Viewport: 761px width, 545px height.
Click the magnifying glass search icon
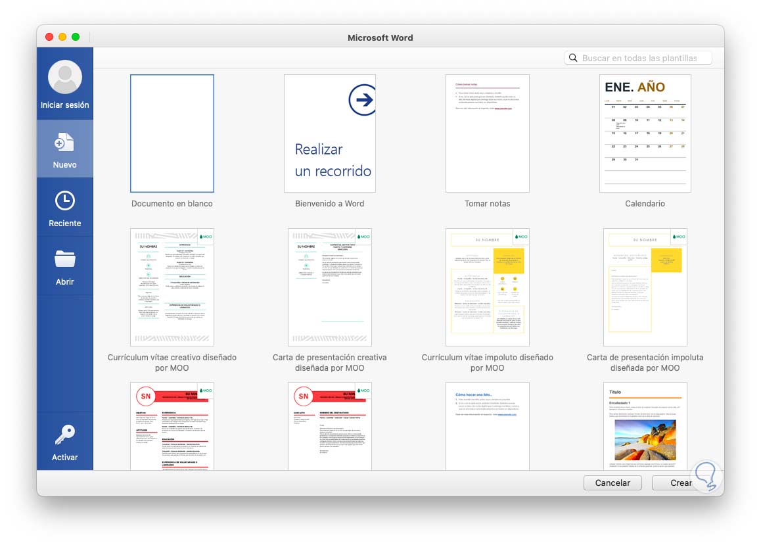click(x=573, y=58)
